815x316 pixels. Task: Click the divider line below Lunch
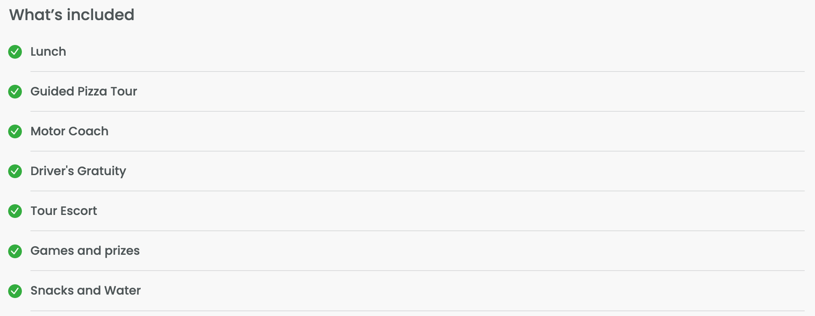click(x=417, y=72)
